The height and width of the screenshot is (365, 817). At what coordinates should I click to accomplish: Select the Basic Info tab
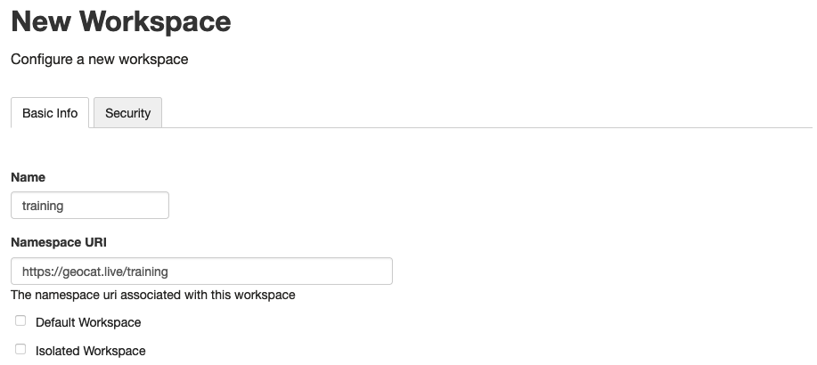50,112
